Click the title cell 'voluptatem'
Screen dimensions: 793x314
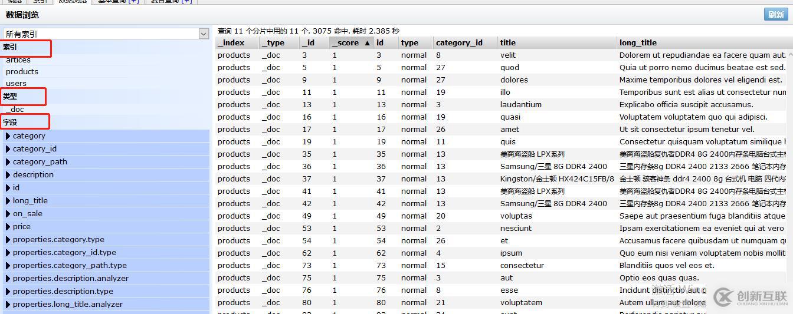[x=521, y=302]
